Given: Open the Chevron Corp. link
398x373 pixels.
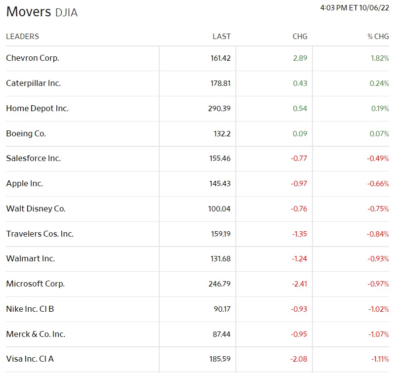Looking at the screenshot, I should (33, 58).
